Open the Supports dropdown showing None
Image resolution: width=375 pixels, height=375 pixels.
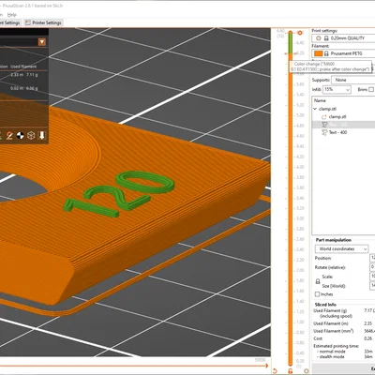coord(353,80)
